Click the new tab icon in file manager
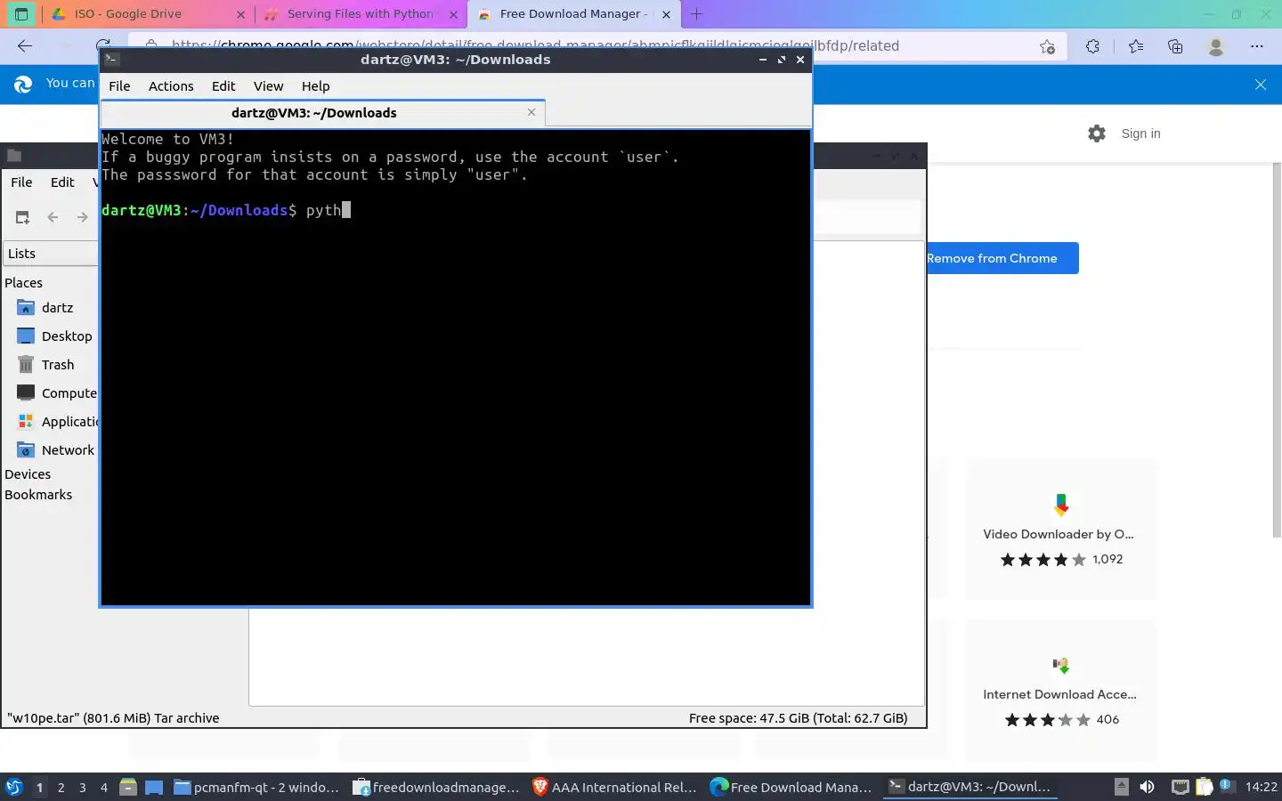Screen dimensions: 1282x801 coord(23,217)
